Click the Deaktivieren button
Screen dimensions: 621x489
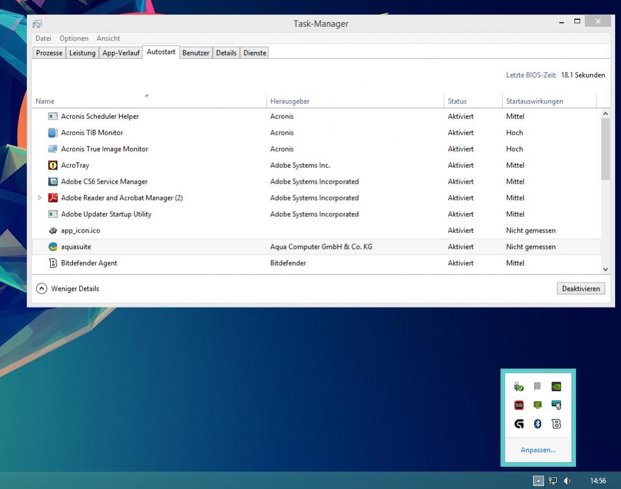pos(581,289)
